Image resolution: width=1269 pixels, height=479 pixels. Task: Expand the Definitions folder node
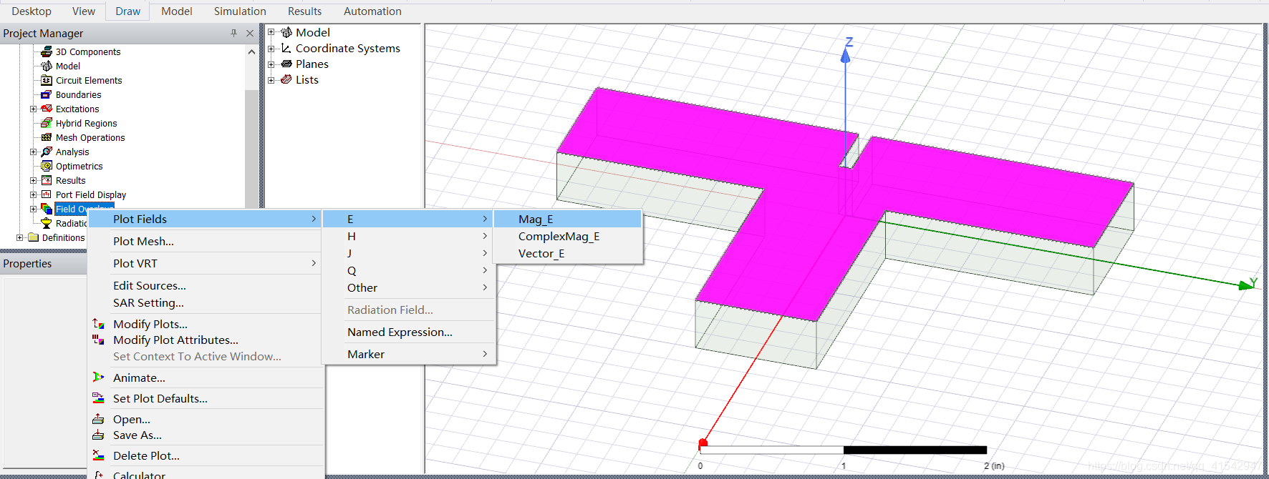19,237
